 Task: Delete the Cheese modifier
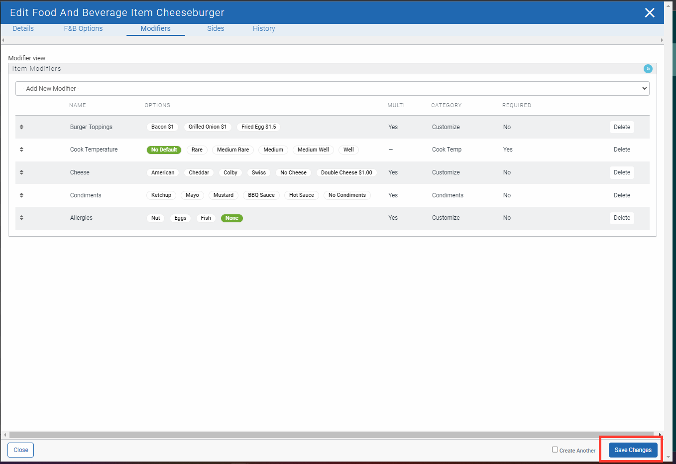tap(621, 172)
